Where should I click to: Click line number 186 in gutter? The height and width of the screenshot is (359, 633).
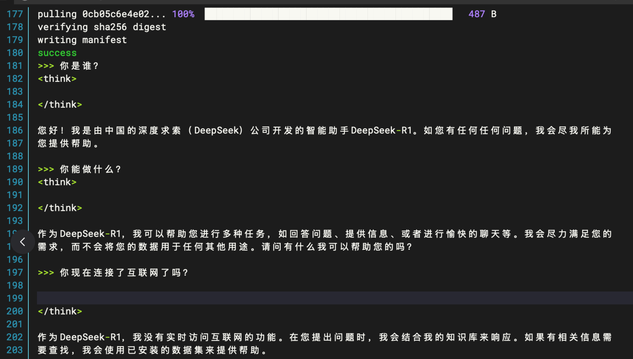coord(15,130)
